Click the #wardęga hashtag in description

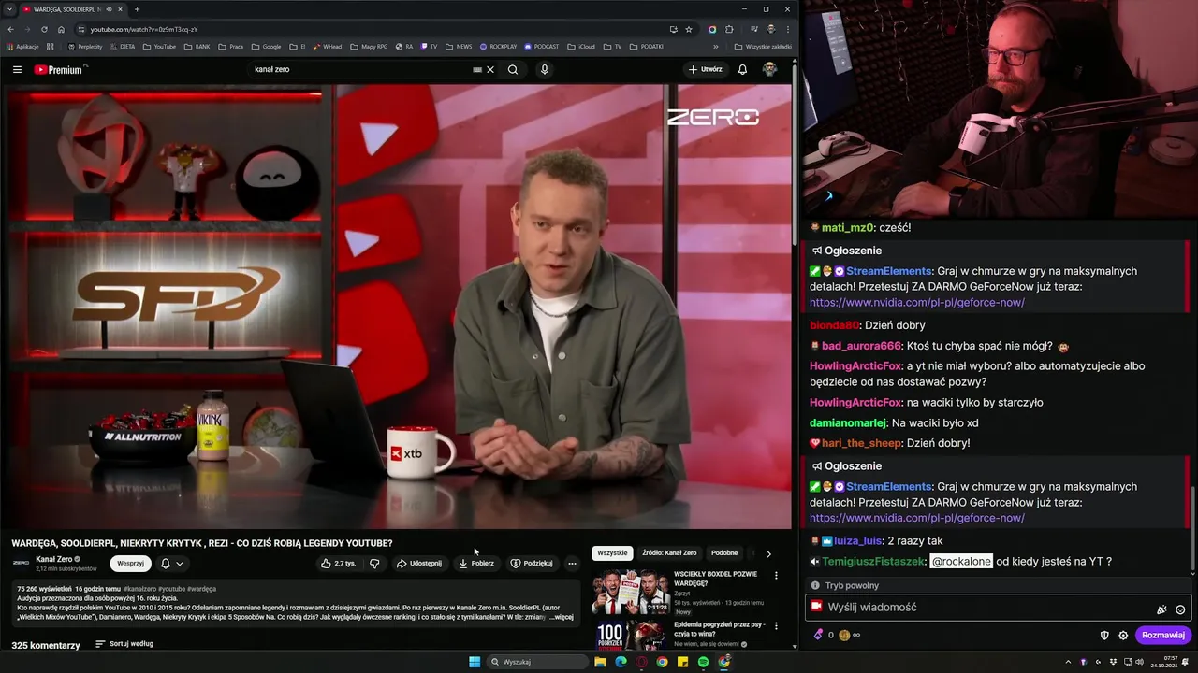tap(201, 589)
